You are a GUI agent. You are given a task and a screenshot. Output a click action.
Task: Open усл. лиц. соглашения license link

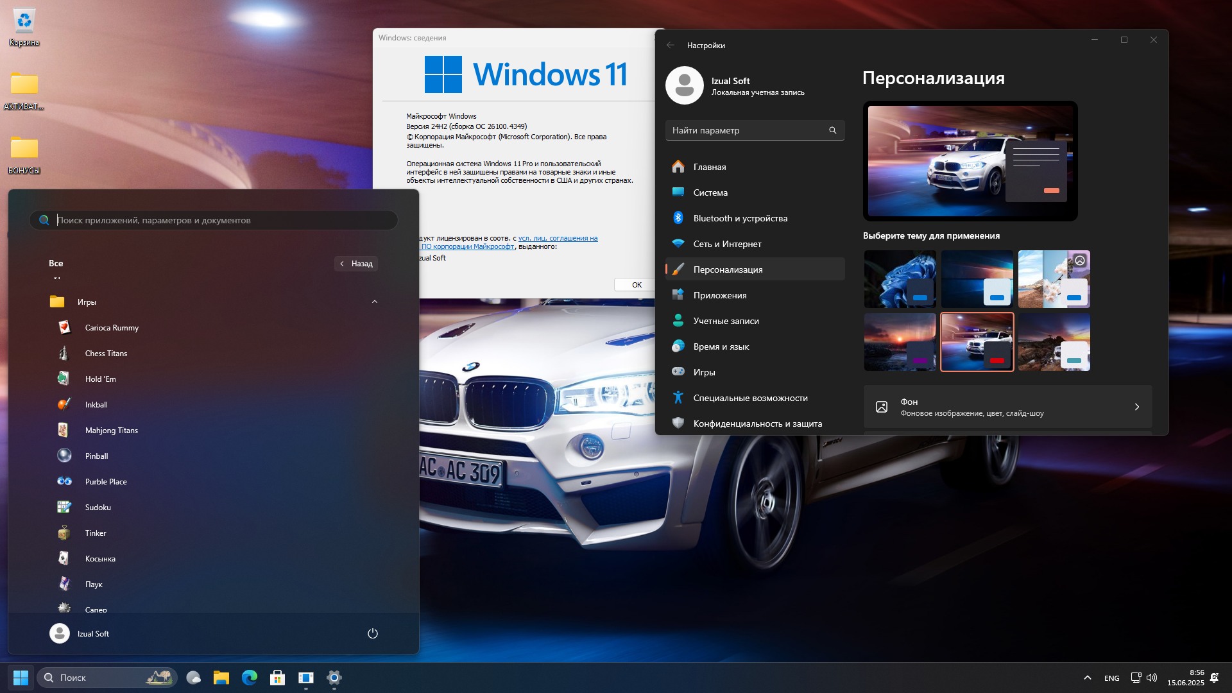click(558, 238)
